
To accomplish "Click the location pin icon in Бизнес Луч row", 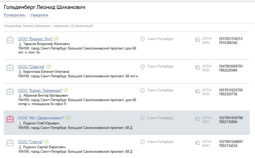I will 142,39.
